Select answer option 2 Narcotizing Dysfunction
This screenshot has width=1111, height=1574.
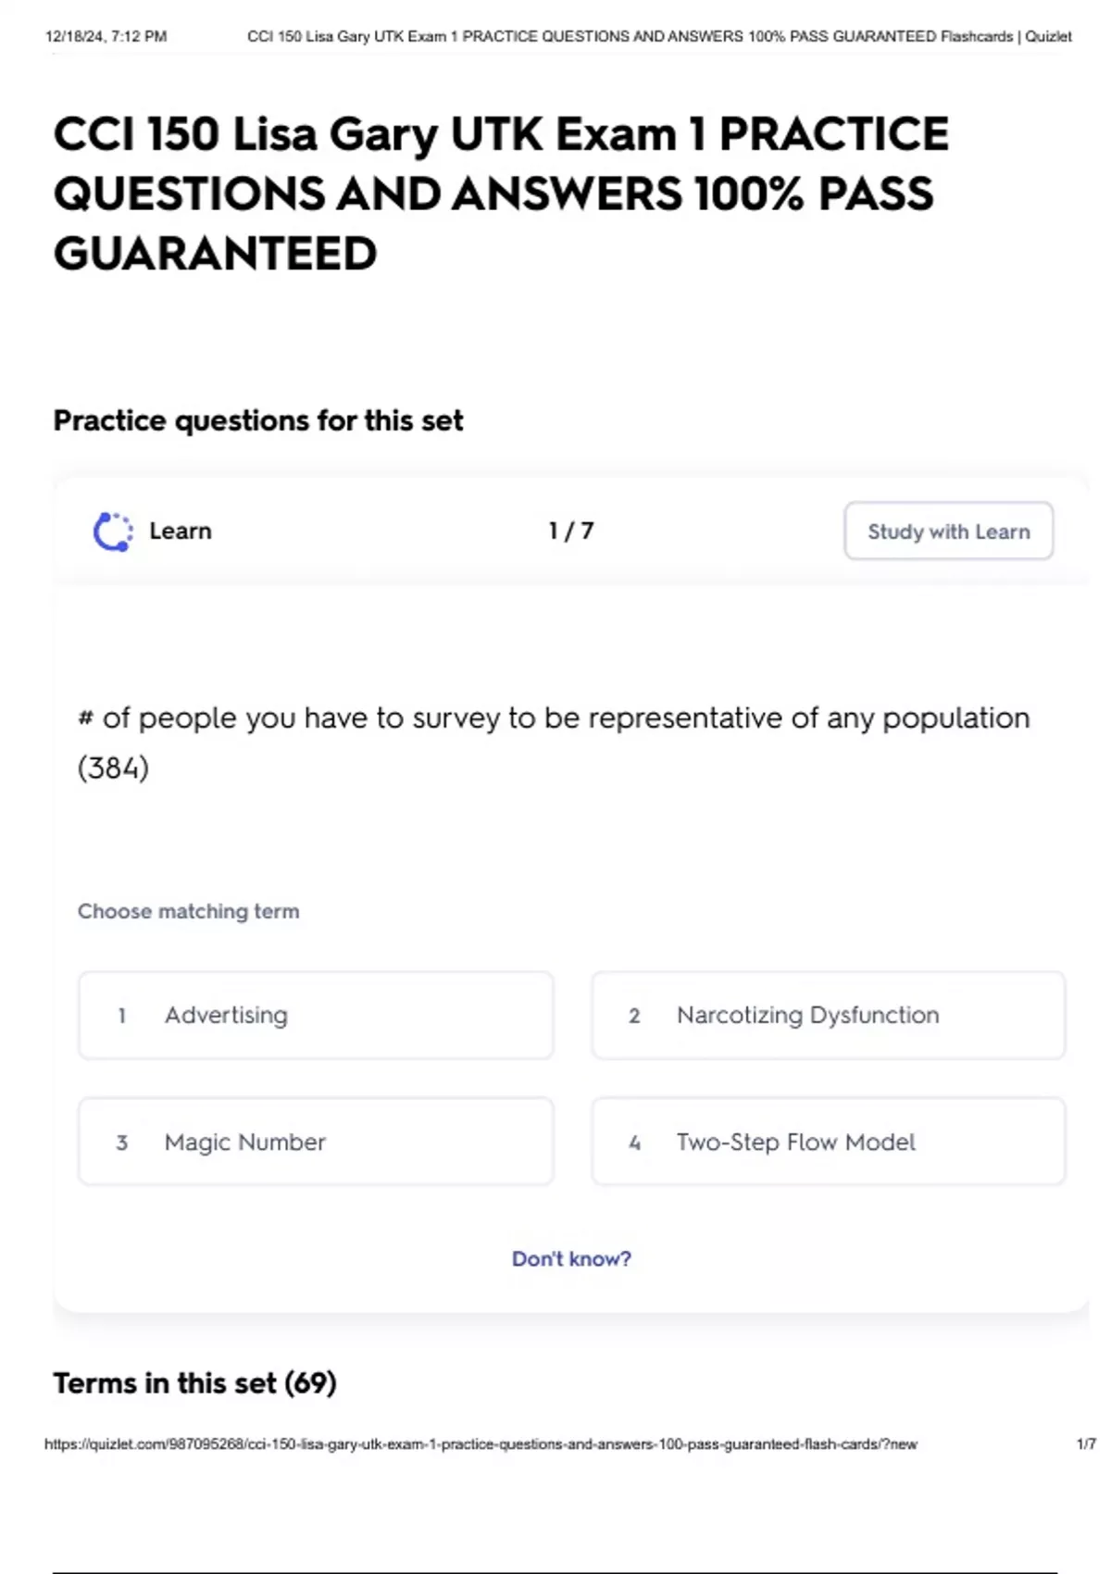828,1016
